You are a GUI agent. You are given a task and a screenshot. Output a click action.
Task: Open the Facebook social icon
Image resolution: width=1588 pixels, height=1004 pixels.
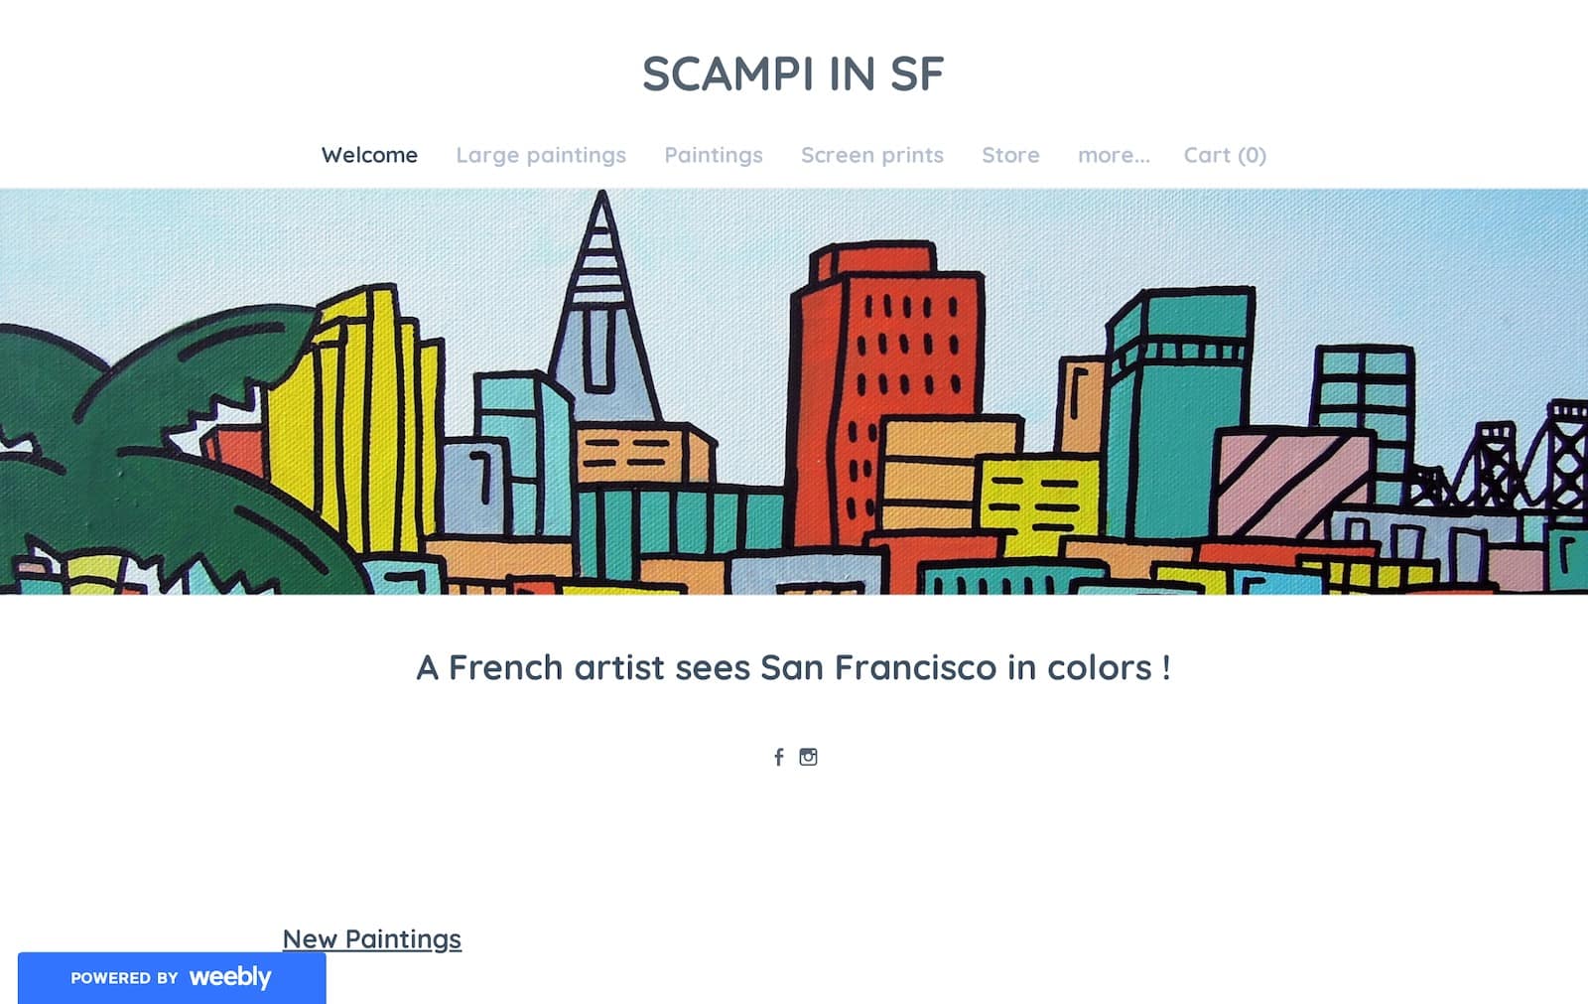pos(777,756)
